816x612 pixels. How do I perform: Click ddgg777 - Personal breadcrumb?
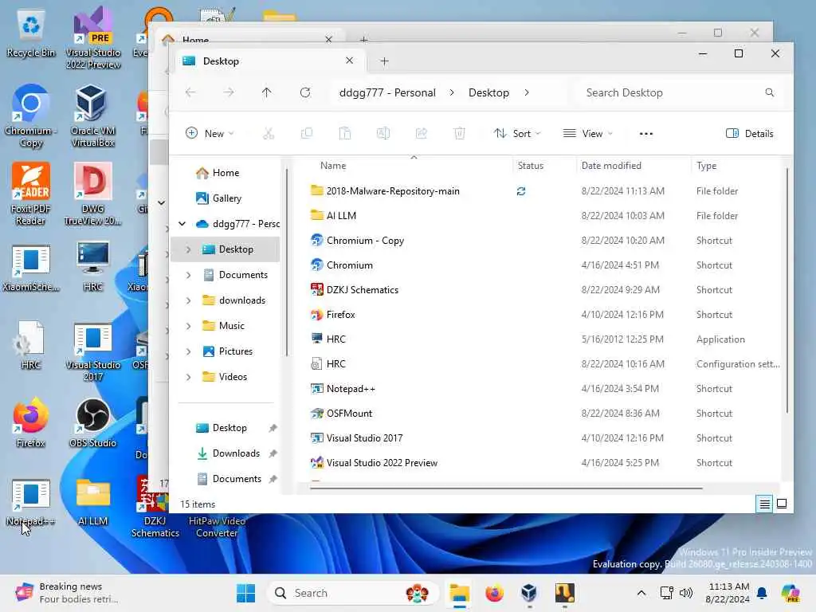(387, 92)
